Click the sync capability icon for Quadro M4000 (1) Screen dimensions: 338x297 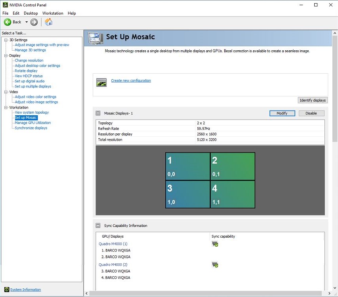[x=215, y=244]
